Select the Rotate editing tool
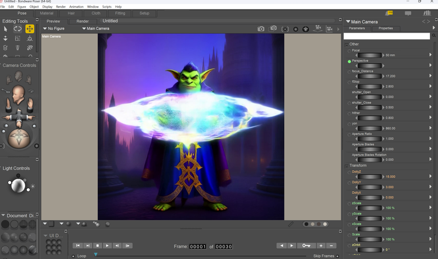This screenshot has height=259, width=438. (18, 29)
